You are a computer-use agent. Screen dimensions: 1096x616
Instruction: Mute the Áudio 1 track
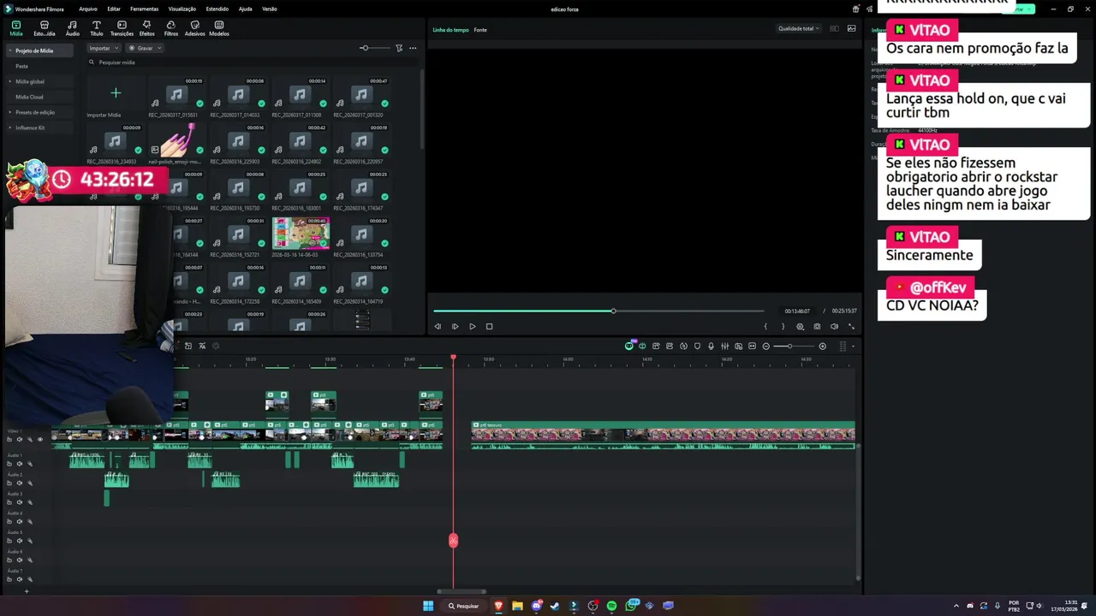(x=20, y=464)
